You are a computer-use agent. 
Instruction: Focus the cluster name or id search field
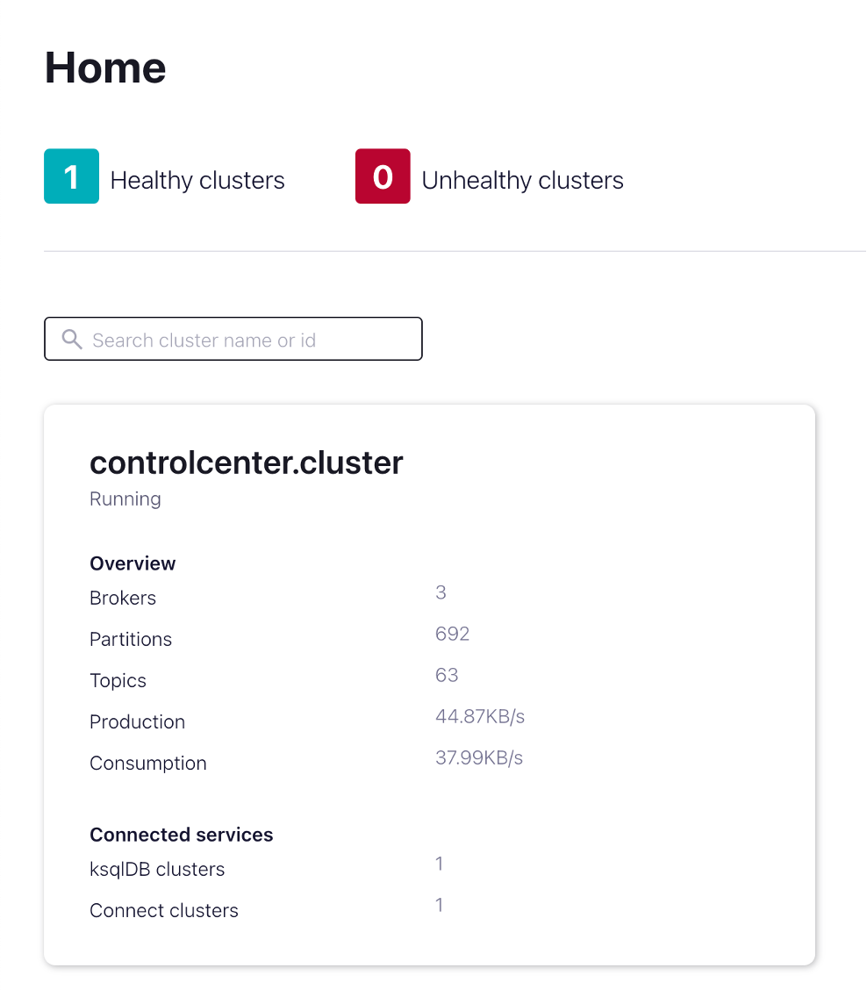coord(246,340)
